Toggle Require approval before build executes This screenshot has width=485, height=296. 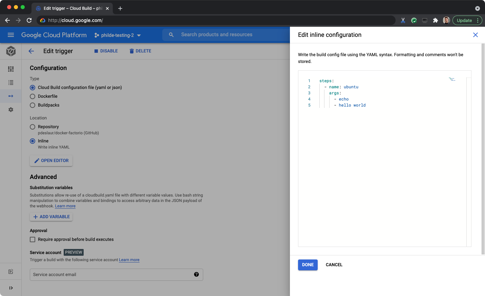coord(33,240)
